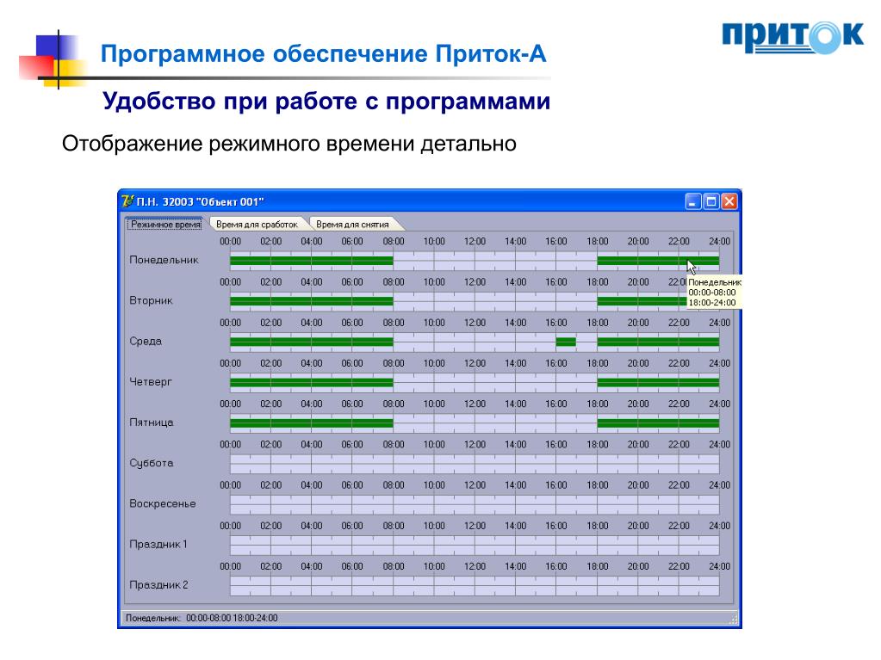This screenshot has height=660, width=881.
Task: Click the Праздник 2 24:00 scale label
Action: (x=719, y=566)
